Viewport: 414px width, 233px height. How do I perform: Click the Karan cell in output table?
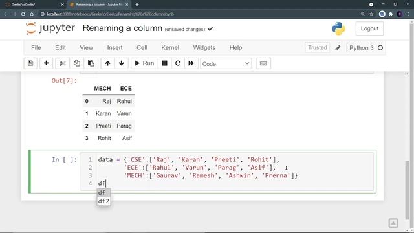103,113
